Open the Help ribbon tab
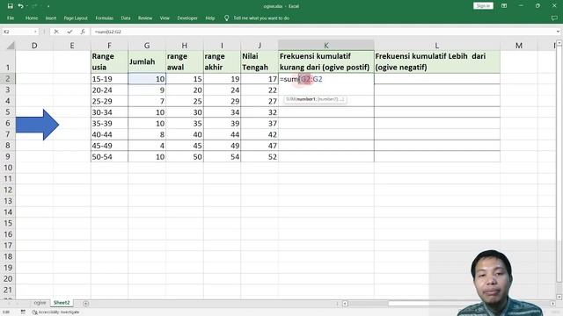This screenshot has height=316, width=563. 210,18
